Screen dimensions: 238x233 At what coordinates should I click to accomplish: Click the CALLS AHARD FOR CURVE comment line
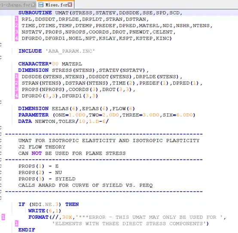coord(85,185)
